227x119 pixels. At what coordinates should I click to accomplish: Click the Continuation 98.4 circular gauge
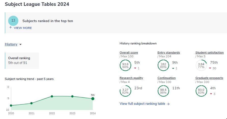[163, 91]
